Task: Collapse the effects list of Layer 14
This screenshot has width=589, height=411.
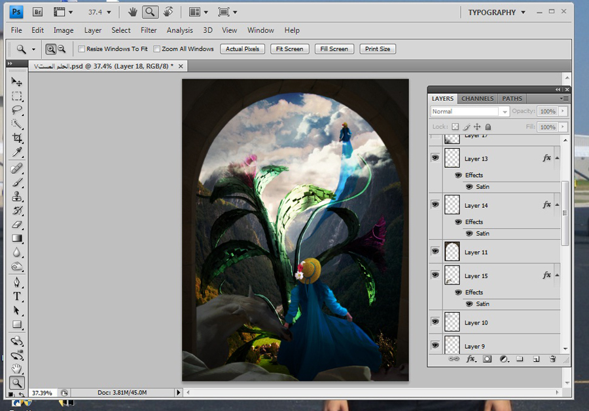Action: (557, 205)
